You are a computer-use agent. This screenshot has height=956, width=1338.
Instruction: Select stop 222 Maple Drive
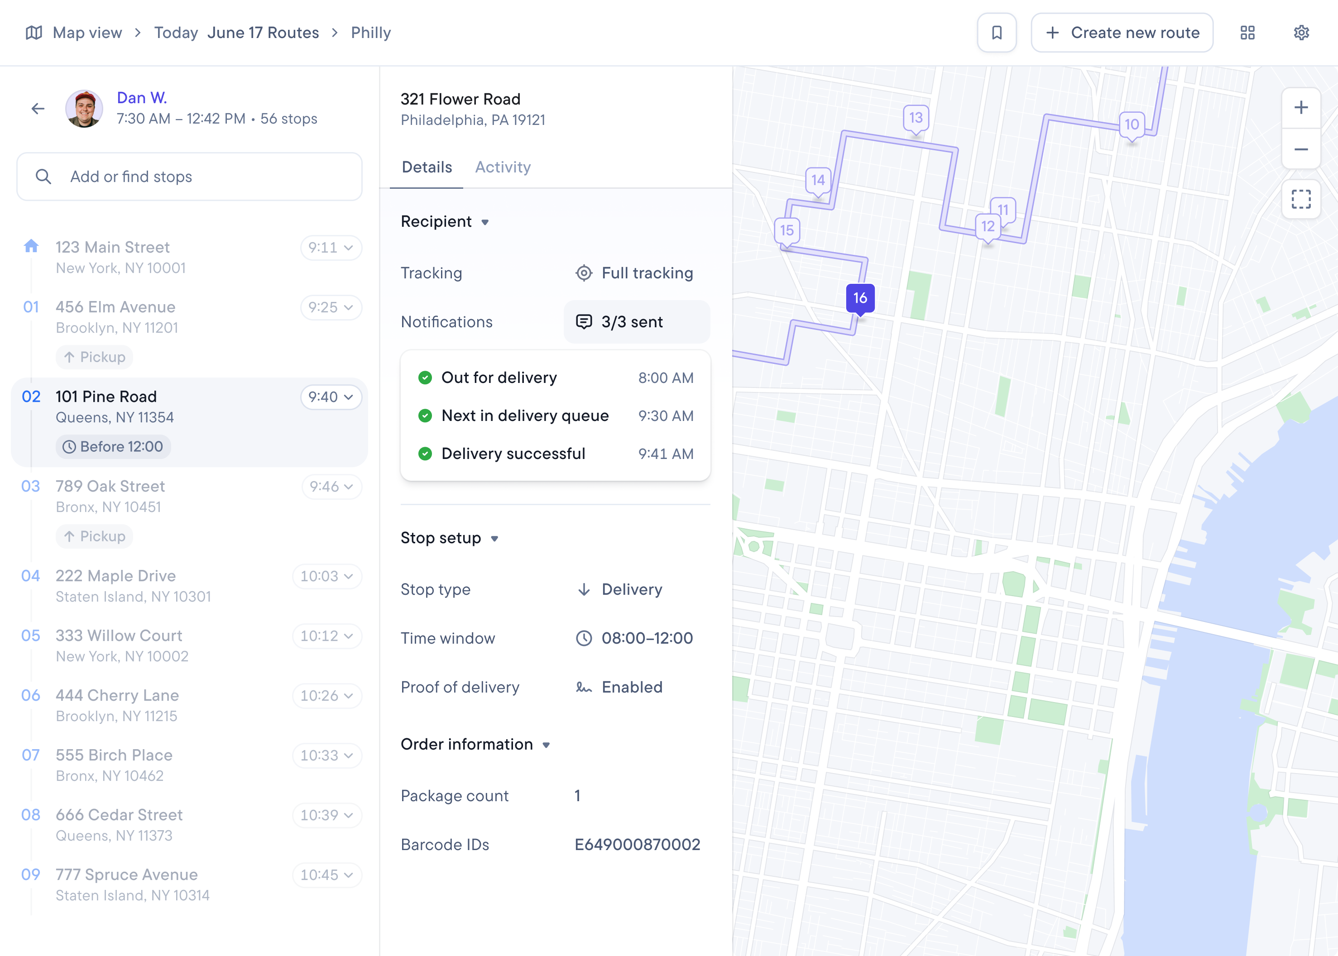pyautogui.click(x=190, y=586)
